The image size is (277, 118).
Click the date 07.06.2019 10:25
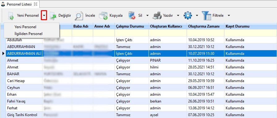tap(201, 115)
